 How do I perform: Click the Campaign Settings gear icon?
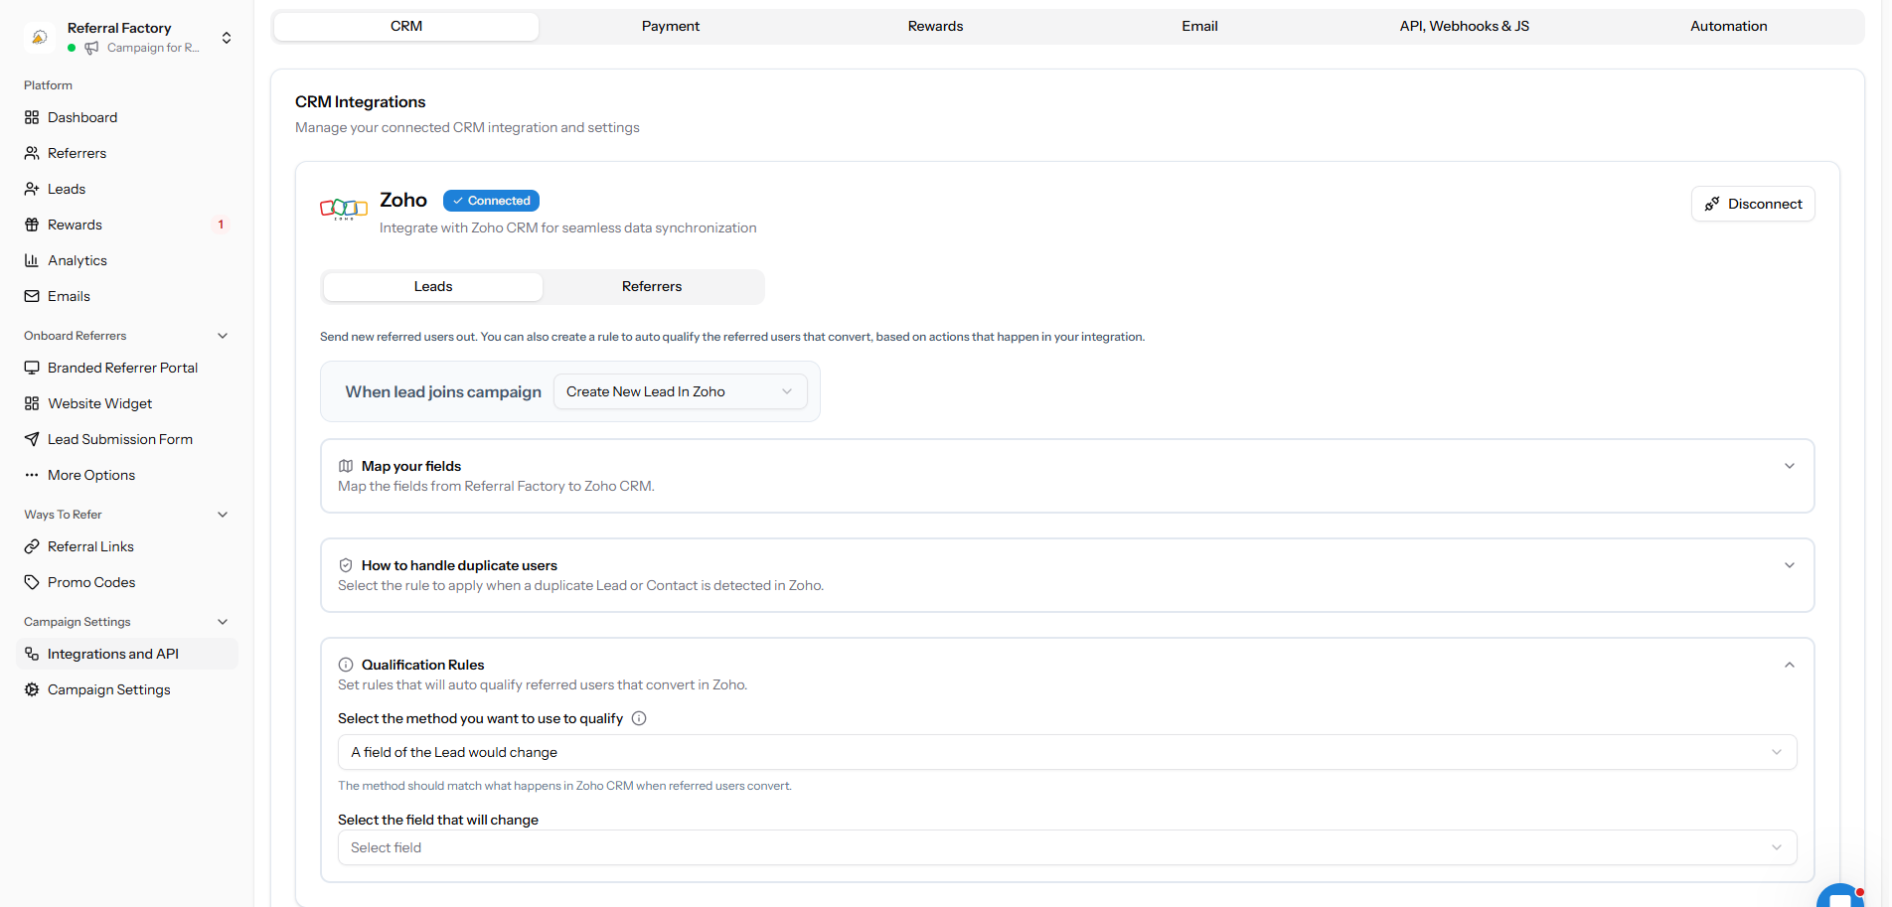[x=32, y=689]
